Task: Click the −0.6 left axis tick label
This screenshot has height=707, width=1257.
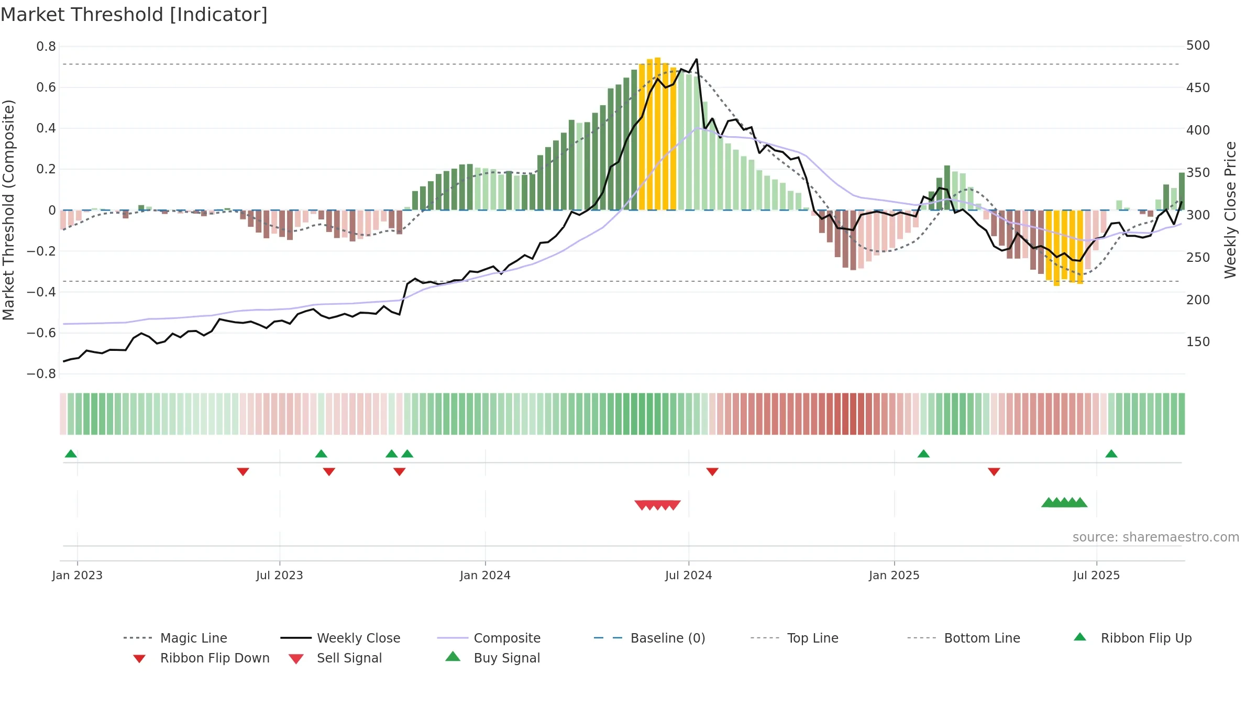Action: 41,333
